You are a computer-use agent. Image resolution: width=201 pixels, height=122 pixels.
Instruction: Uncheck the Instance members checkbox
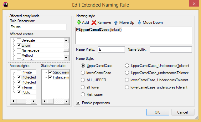coord(50,77)
